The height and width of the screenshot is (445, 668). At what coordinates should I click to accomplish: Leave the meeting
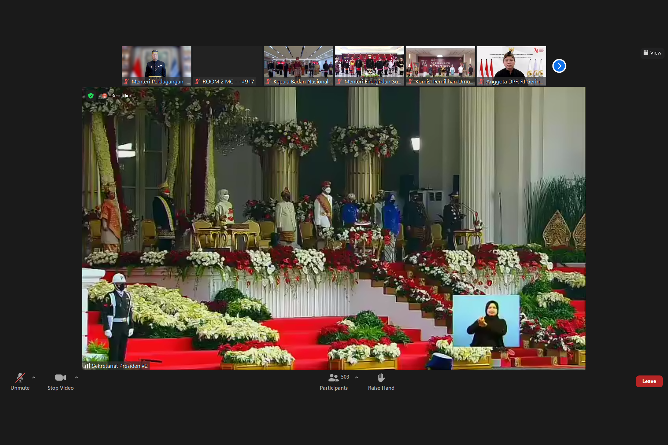[x=649, y=381]
